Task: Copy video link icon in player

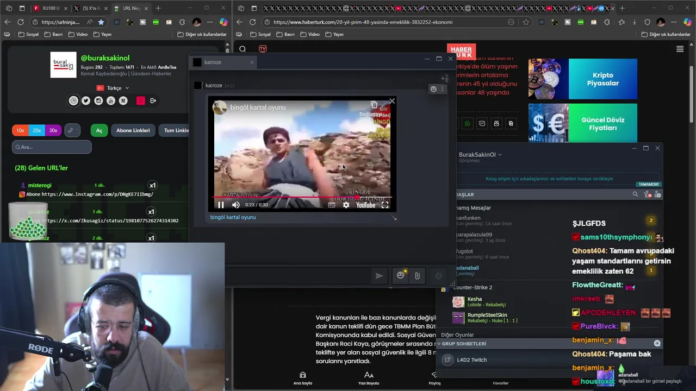Action: 374,105
